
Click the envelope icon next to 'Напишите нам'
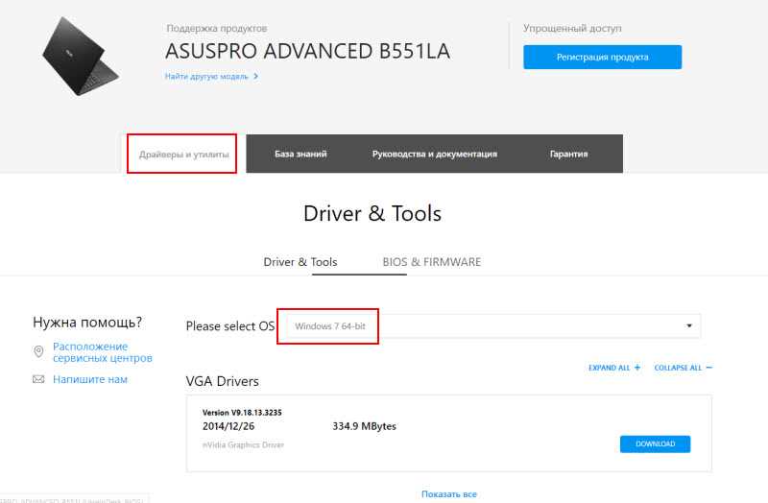(38, 379)
